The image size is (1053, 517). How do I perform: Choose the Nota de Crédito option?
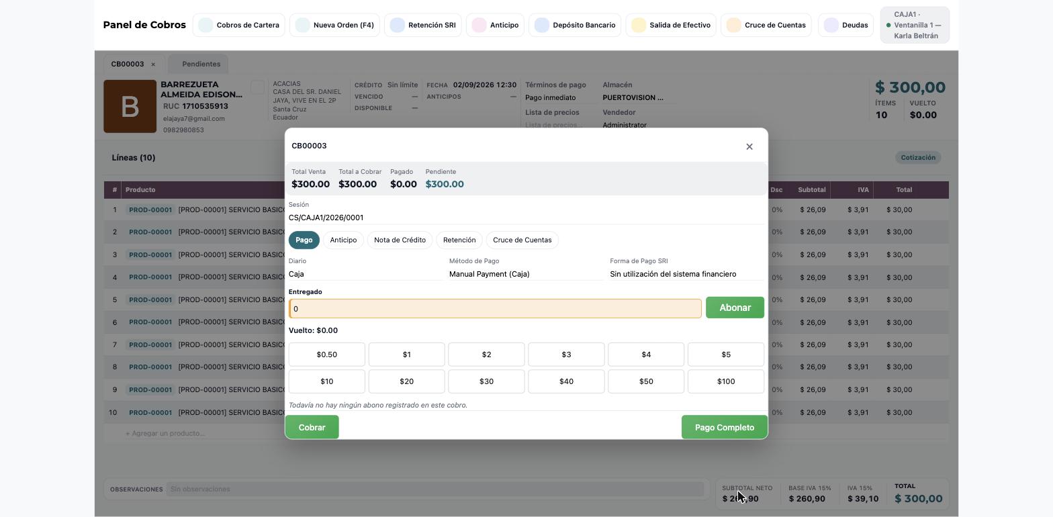tap(400, 240)
